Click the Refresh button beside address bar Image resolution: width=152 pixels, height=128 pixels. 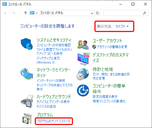pos(97,13)
